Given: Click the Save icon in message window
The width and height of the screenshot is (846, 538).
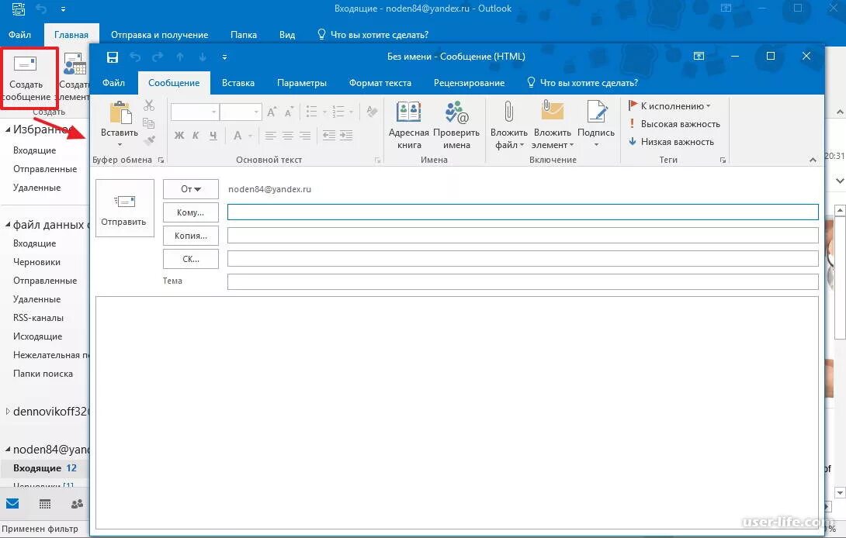Looking at the screenshot, I should (x=113, y=57).
